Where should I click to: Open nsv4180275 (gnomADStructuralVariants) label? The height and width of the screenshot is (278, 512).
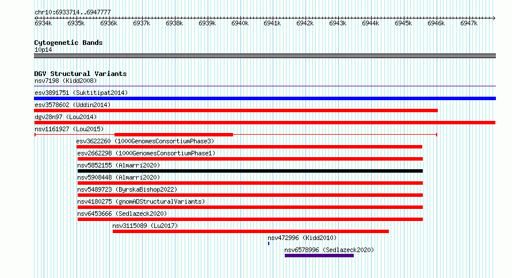pos(141,201)
